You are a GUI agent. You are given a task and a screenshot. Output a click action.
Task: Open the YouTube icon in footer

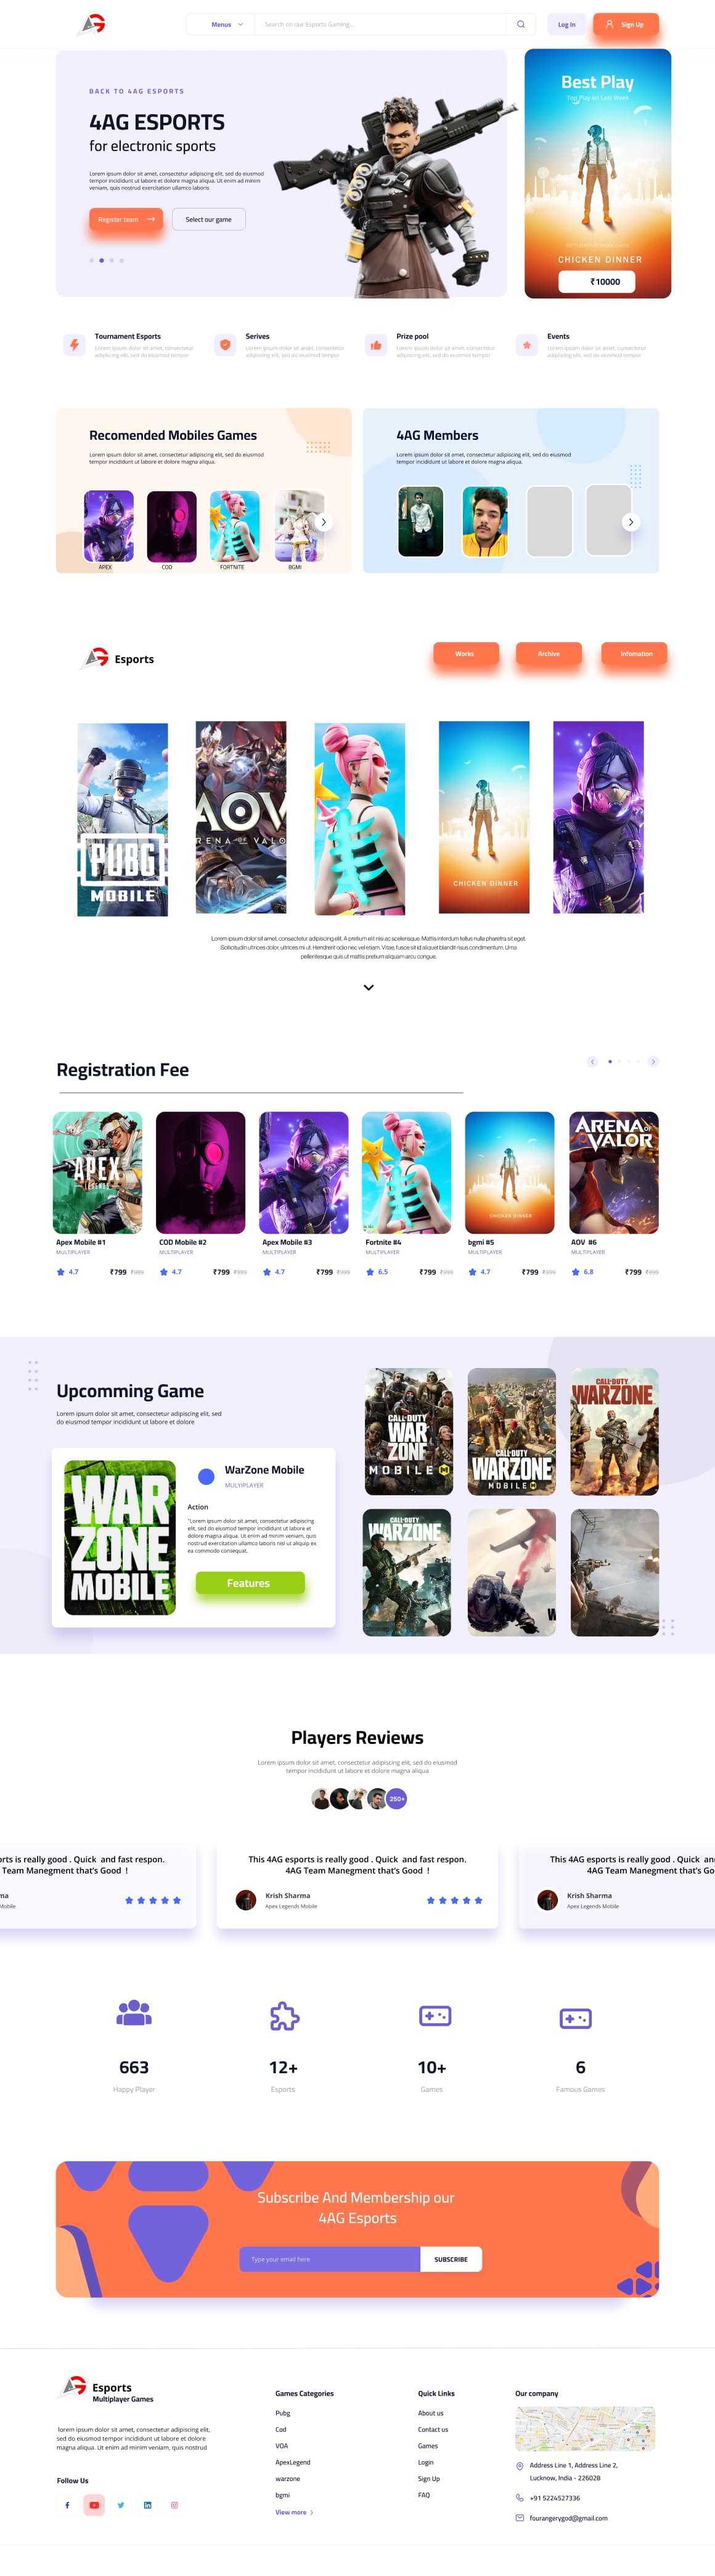tap(94, 2505)
